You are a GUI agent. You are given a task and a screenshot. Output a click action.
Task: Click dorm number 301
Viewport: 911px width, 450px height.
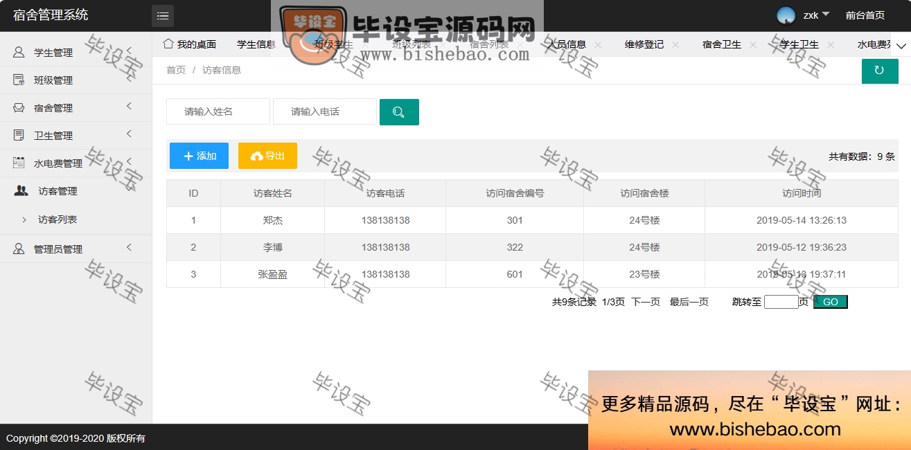(515, 220)
